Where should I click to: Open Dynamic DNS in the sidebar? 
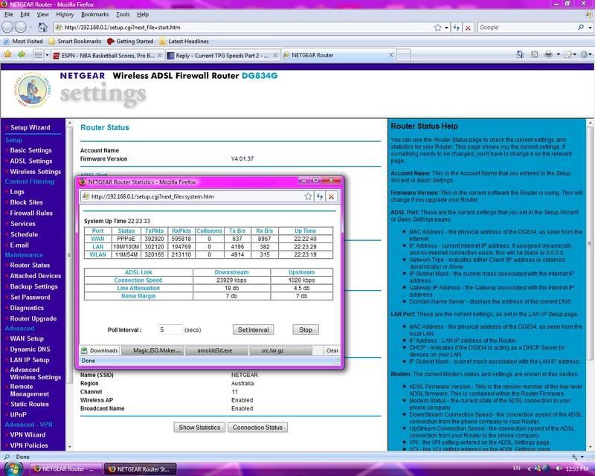point(30,350)
